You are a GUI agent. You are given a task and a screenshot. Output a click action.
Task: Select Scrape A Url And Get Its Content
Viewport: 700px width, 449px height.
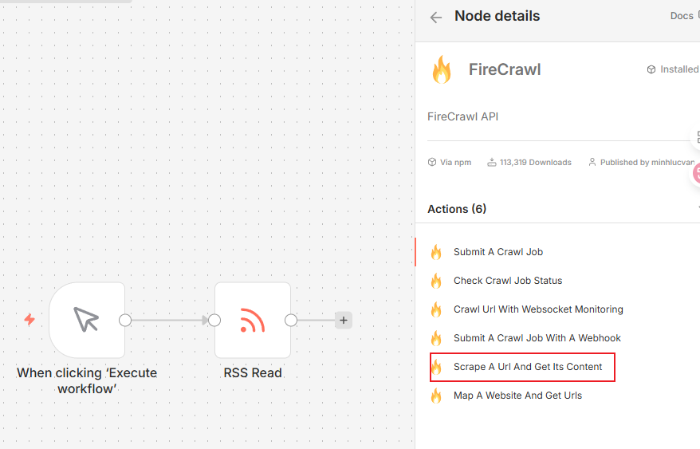pyautogui.click(x=528, y=367)
